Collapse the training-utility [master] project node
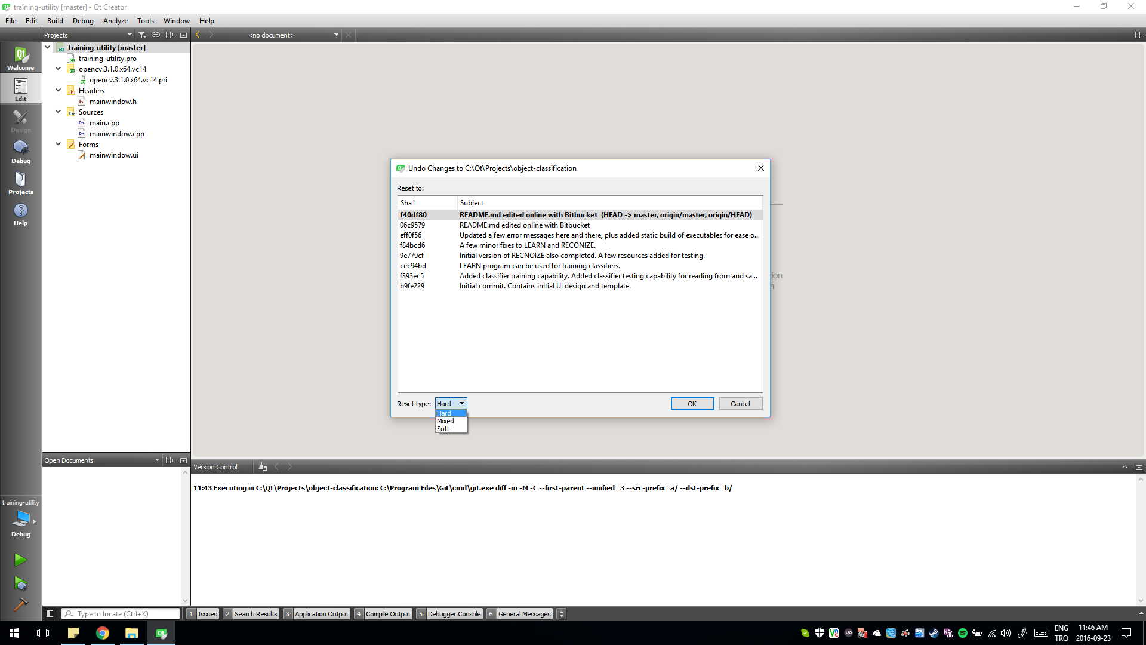Viewport: 1146px width, 645px height. (x=48, y=47)
